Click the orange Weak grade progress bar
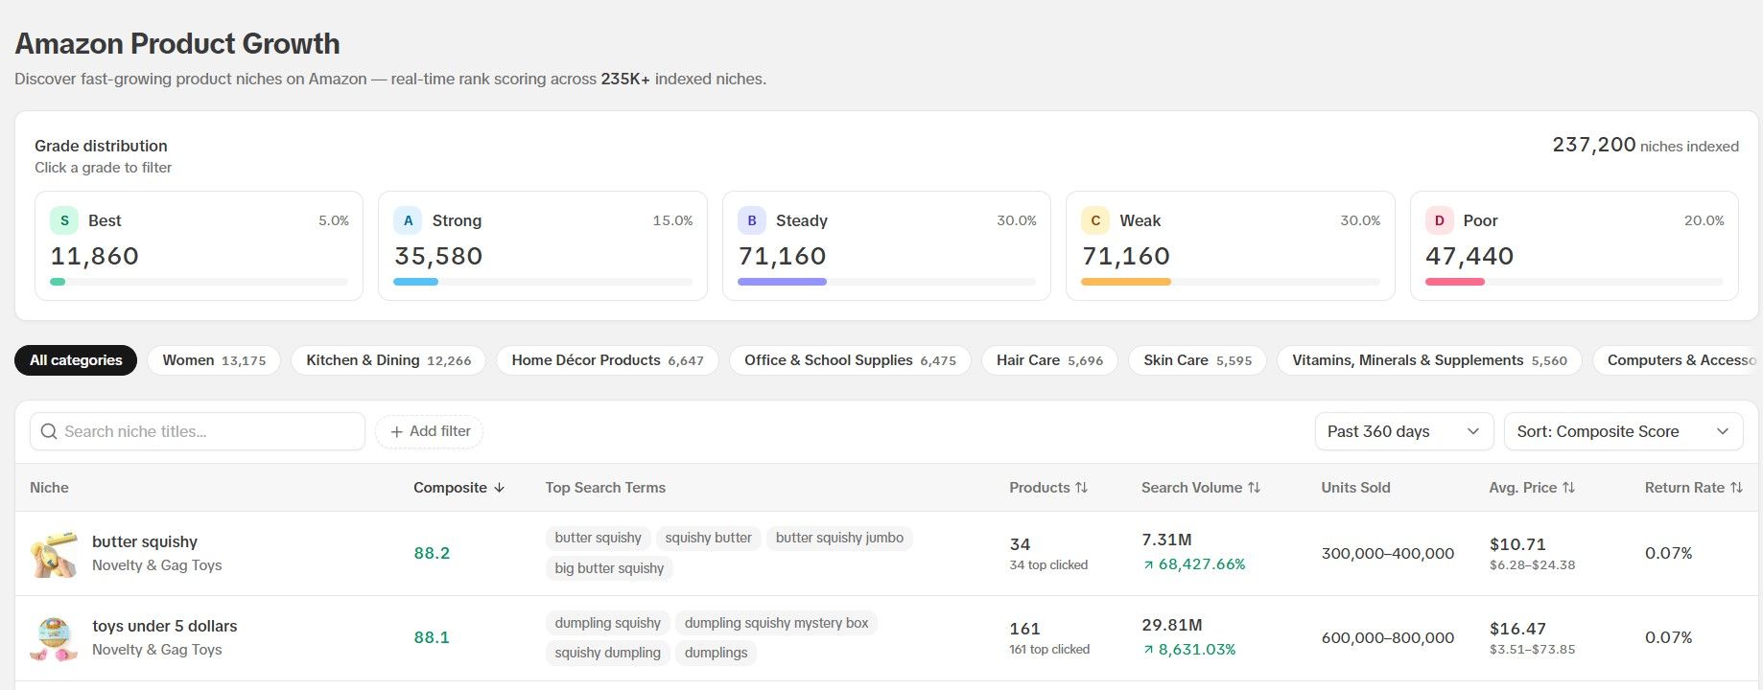 (1126, 282)
